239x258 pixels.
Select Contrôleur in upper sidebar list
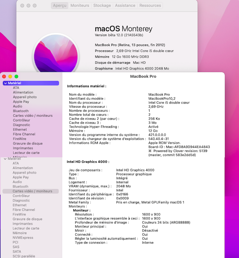(x=21, y=120)
